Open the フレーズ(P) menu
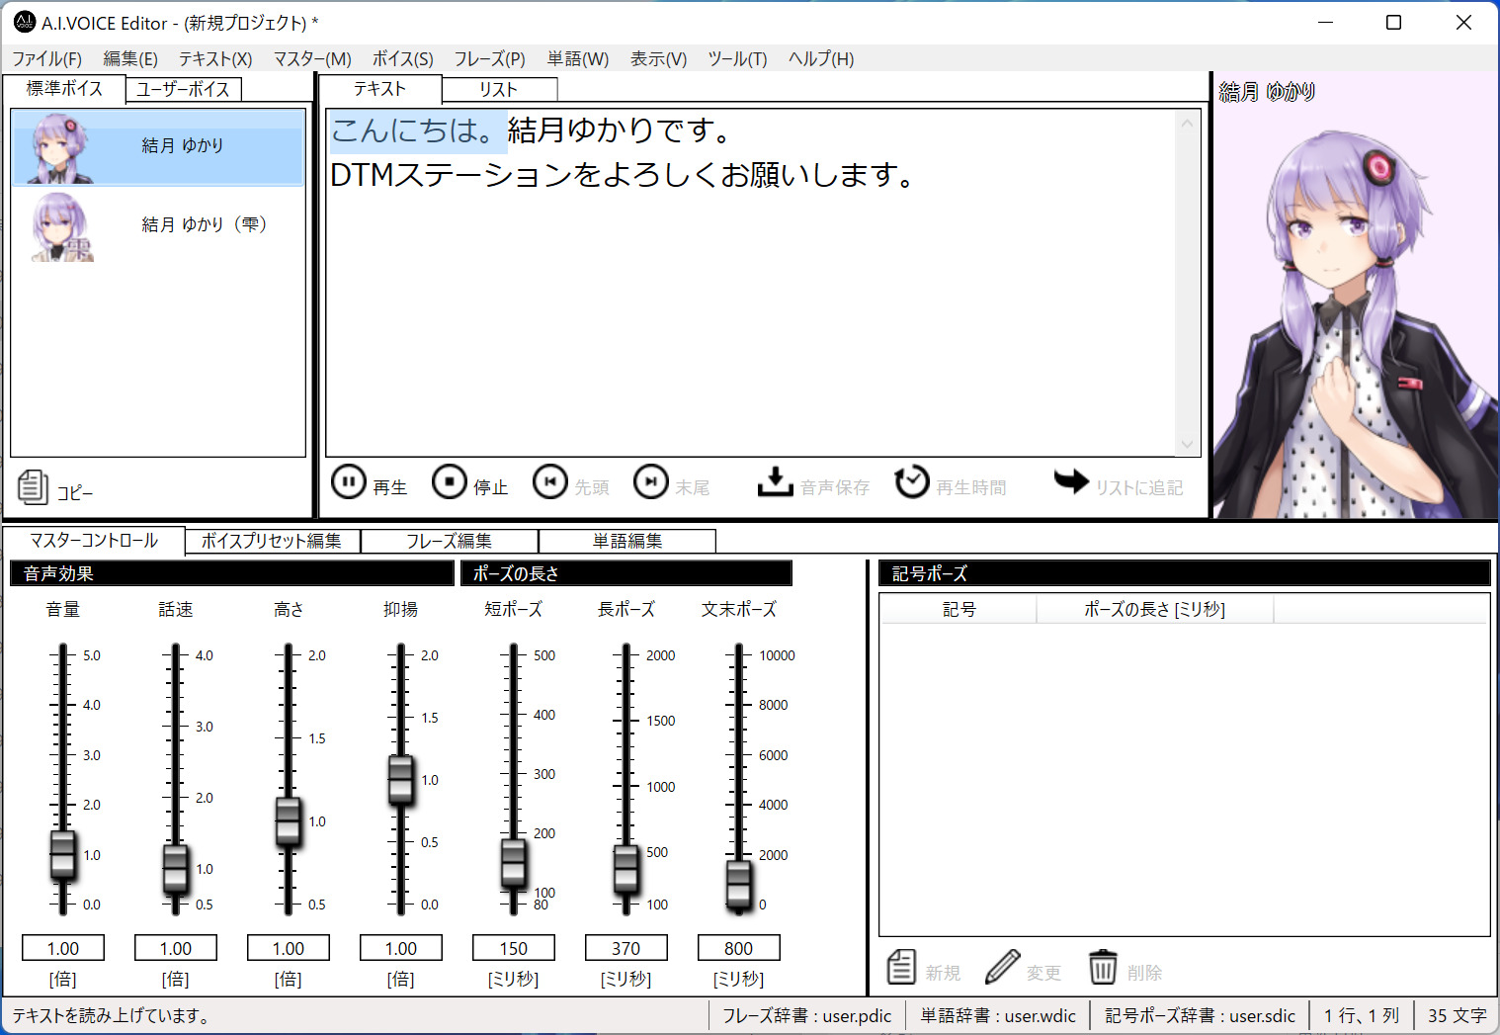The image size is (1500, 1035). point(490,59)
